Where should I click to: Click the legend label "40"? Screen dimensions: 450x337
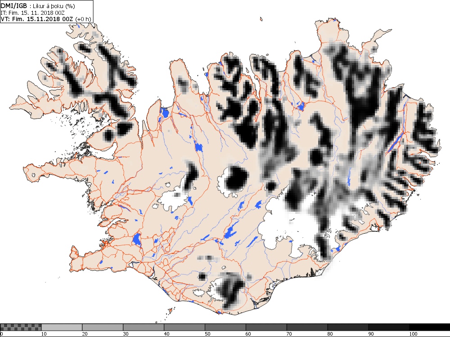pyautogui.click(x=167, y=334)
